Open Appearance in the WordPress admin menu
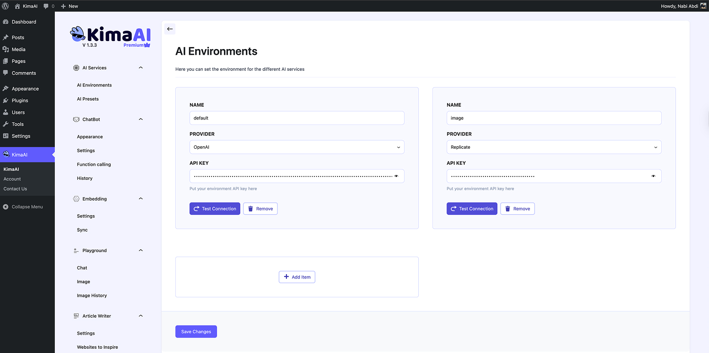The height and width of the screenshot is (353, 709). coord(25,89)
